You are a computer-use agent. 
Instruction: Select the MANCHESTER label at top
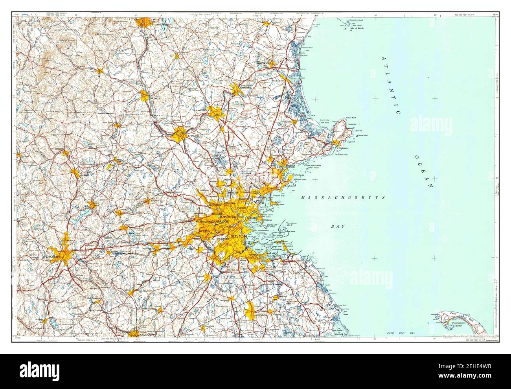[x=162, y=24]
